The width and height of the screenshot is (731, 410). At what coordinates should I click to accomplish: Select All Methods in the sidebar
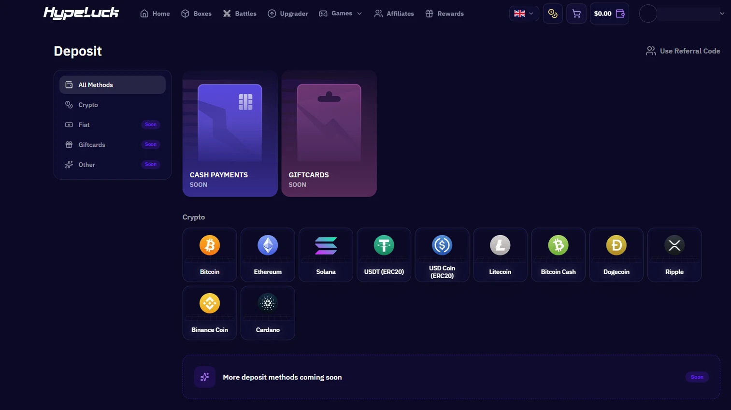113,85
